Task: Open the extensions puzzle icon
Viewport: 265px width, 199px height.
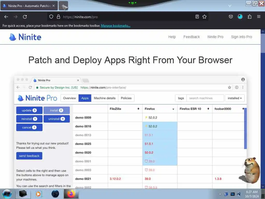Action: (x=249, y=17)
